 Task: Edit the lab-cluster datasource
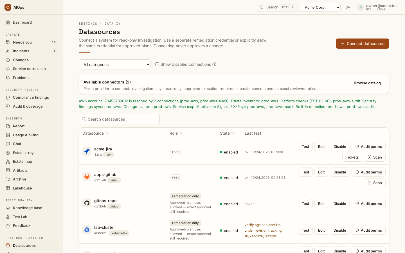(321, 230)
